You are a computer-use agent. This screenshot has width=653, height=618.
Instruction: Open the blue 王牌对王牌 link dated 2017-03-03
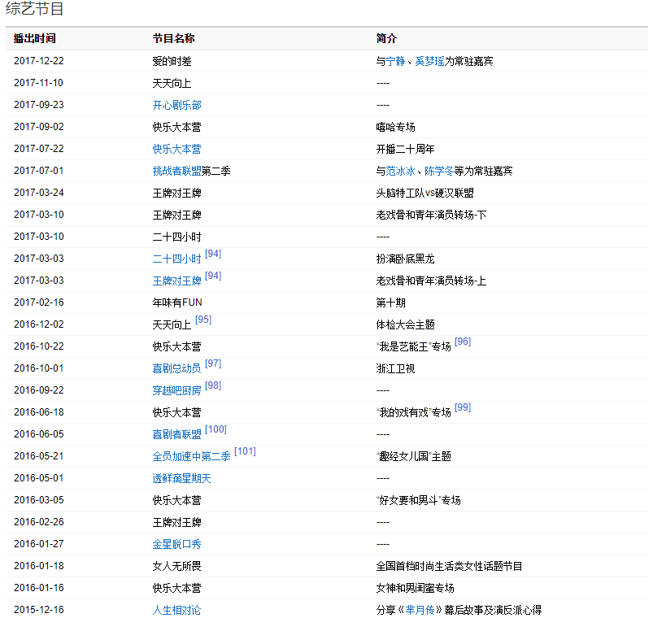(x=176, y=281)
